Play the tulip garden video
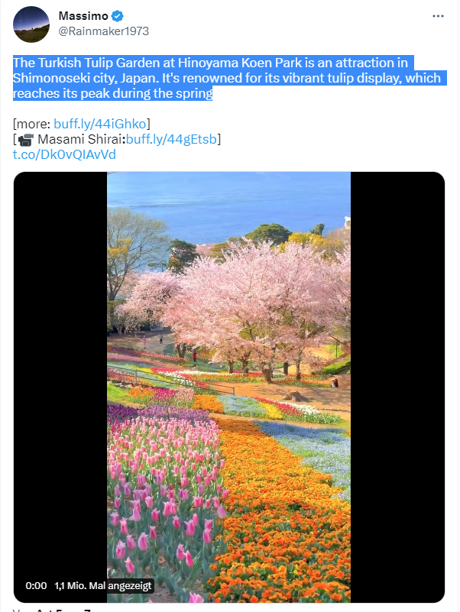The height and width of the screenshot is (612, 460). coord(228,387)
